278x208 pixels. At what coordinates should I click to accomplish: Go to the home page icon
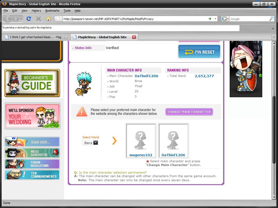[48, 19]
